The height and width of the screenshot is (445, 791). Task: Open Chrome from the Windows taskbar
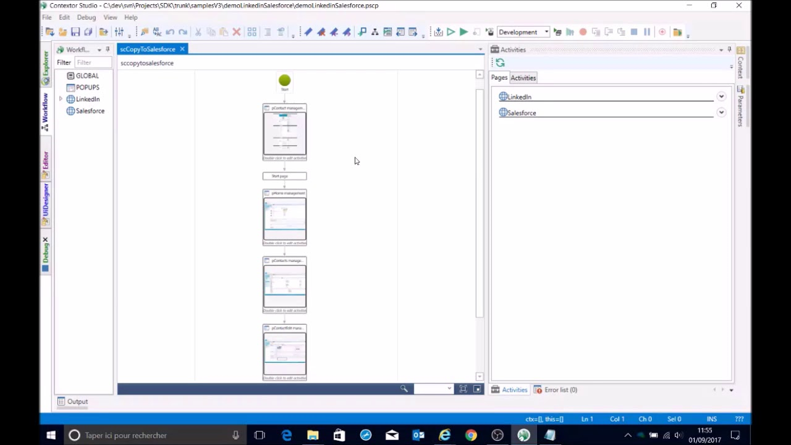click(x=471, y=436)
